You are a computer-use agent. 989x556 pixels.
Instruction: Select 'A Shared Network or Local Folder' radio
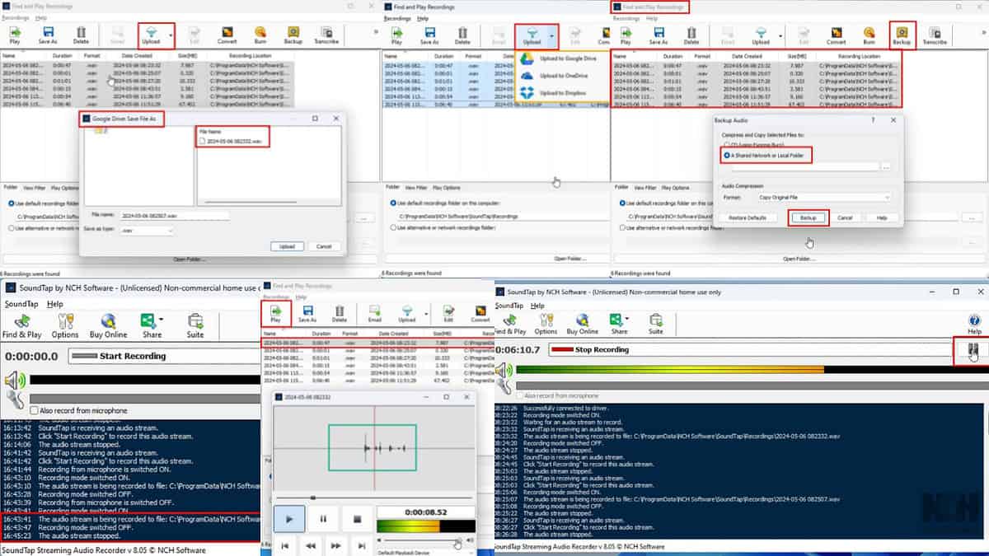(x=726, y=154)
